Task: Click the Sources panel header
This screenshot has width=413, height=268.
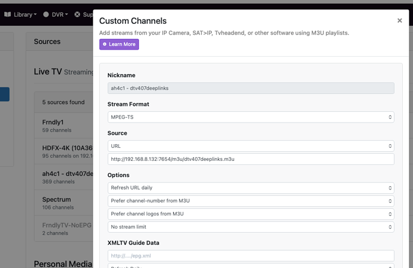Action: coord(59,42)
